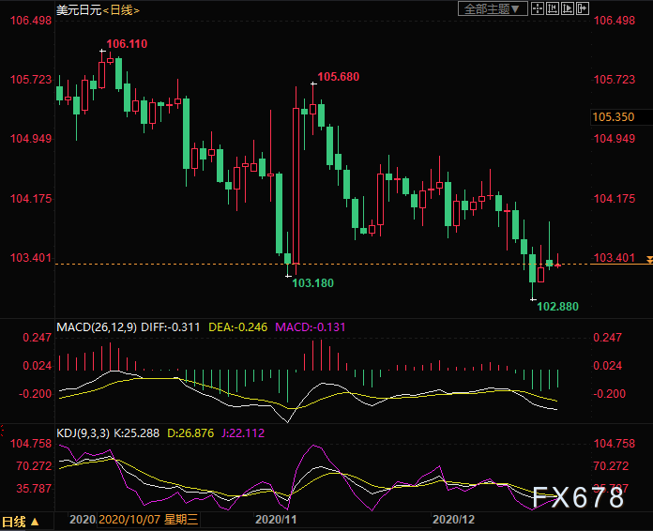Click the rightmost export arrow toolbar icon
653x531 pixels.
583,9
